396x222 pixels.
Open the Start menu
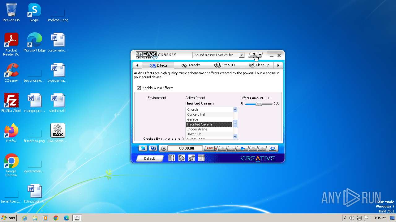pyautogui.click(x=9, y=218)
